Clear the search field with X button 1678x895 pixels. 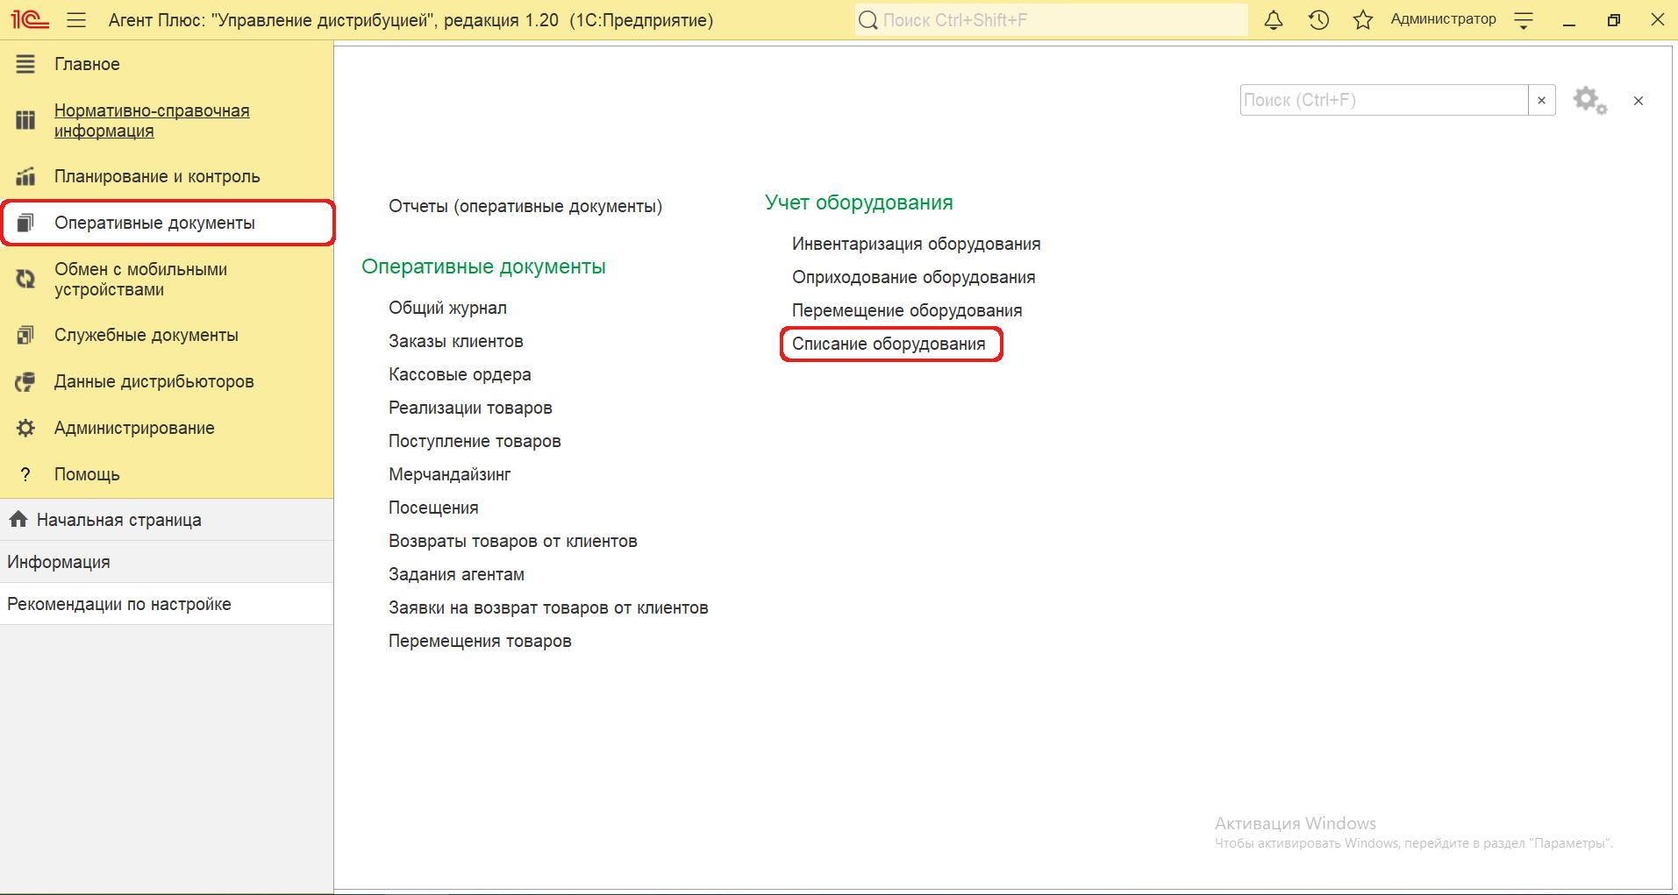point(1541,101)
